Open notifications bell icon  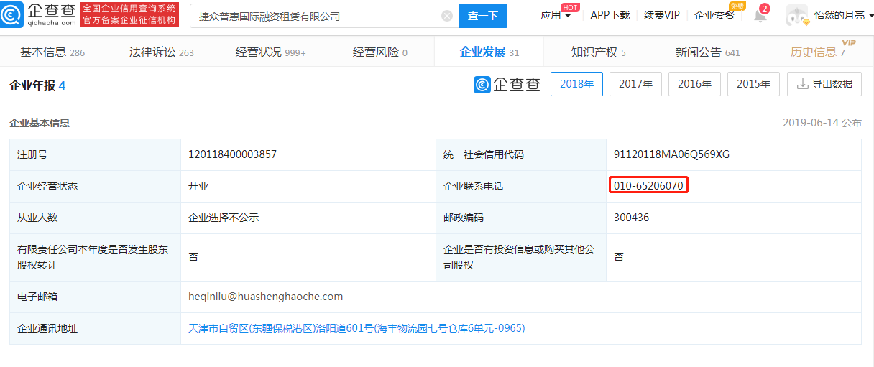coord(760,15)
